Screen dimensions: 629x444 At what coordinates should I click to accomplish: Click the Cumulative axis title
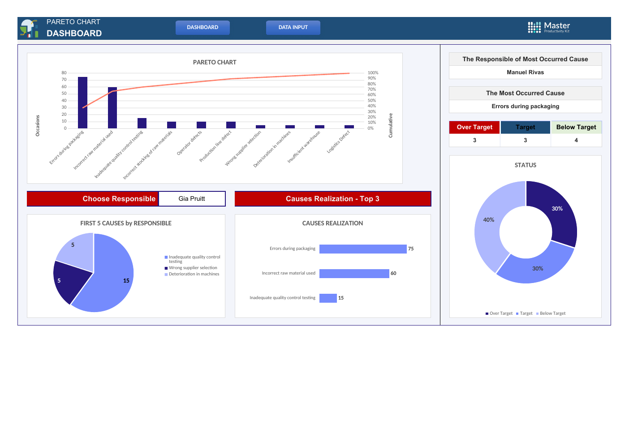(391, 125)
